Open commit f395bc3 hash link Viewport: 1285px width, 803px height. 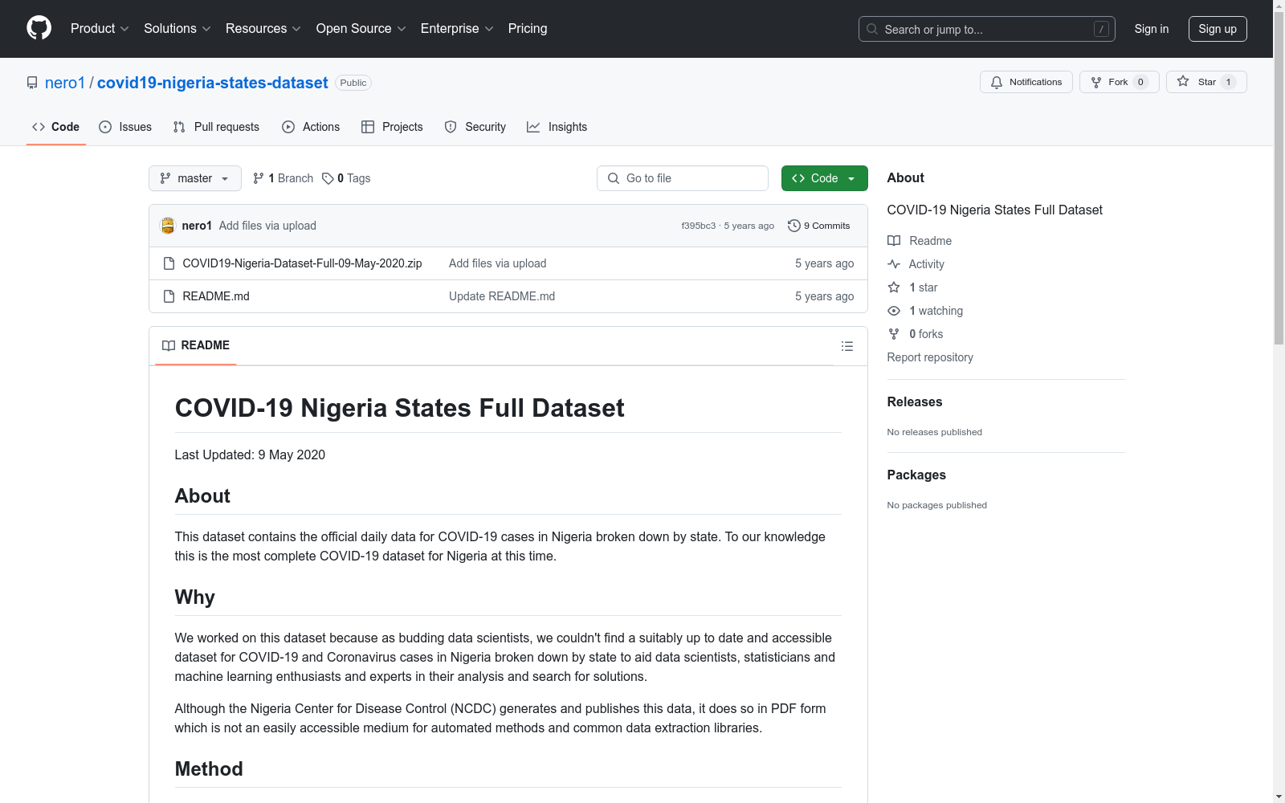699,226
